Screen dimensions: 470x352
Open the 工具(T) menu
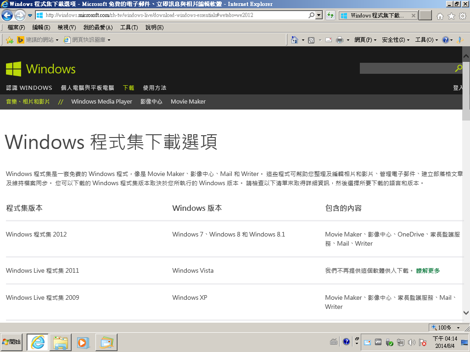pos(129,27)
